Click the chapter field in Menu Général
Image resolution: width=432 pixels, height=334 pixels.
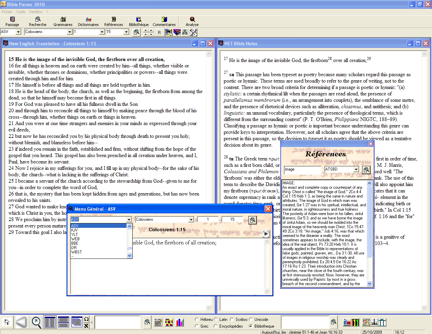(208, 219)
